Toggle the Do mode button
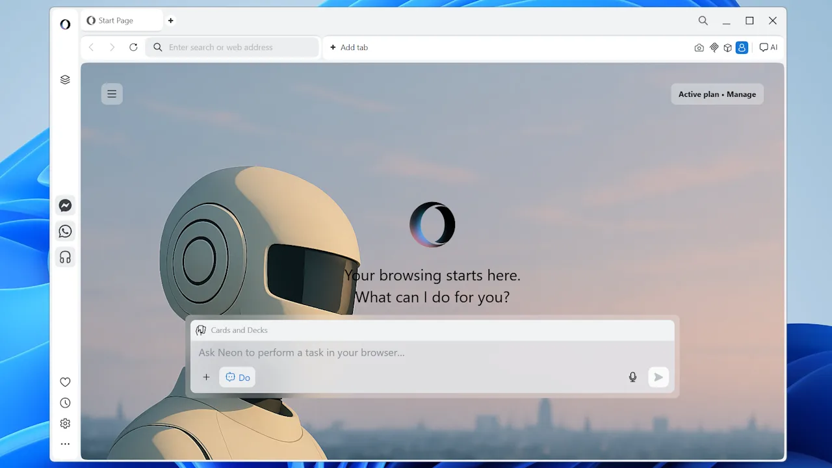Viewport: 832px width, 468px height. point(237,378)
